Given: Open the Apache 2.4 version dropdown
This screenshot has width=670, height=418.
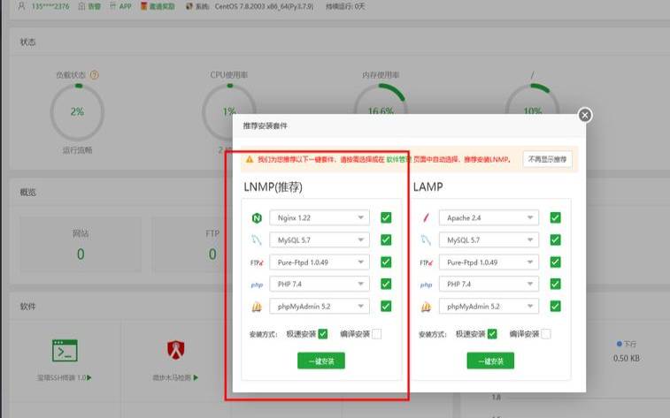Looking at the screenshot, I should click(x=489, y=217).
